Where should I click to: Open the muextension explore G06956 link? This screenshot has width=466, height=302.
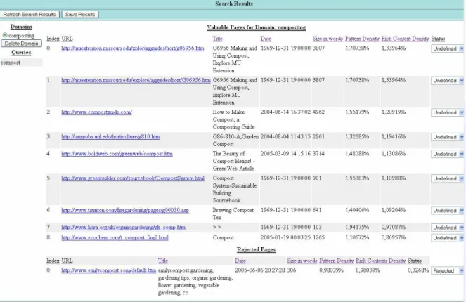pos(136,80)
